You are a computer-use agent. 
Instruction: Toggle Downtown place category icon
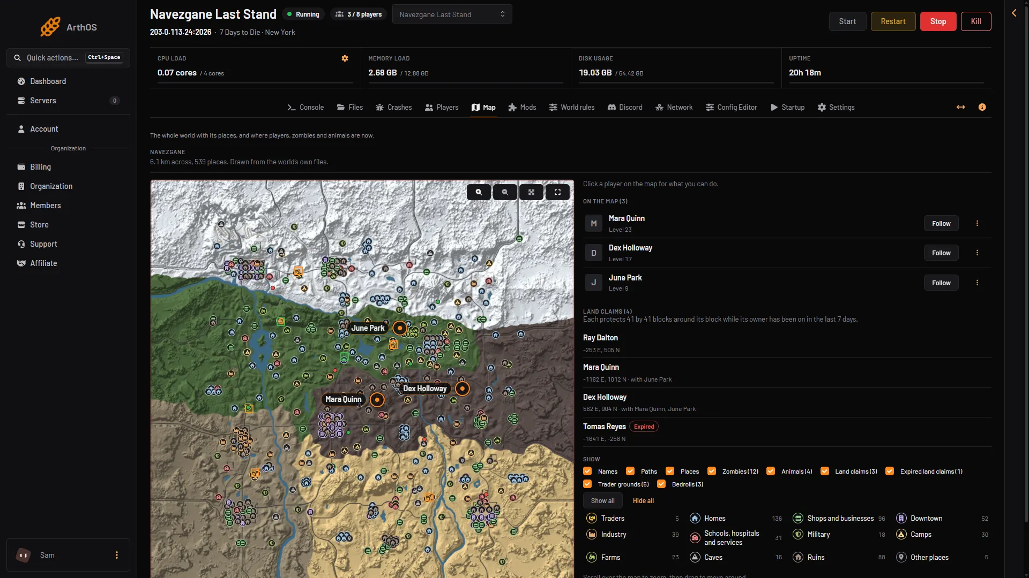(x=901, y=518)
